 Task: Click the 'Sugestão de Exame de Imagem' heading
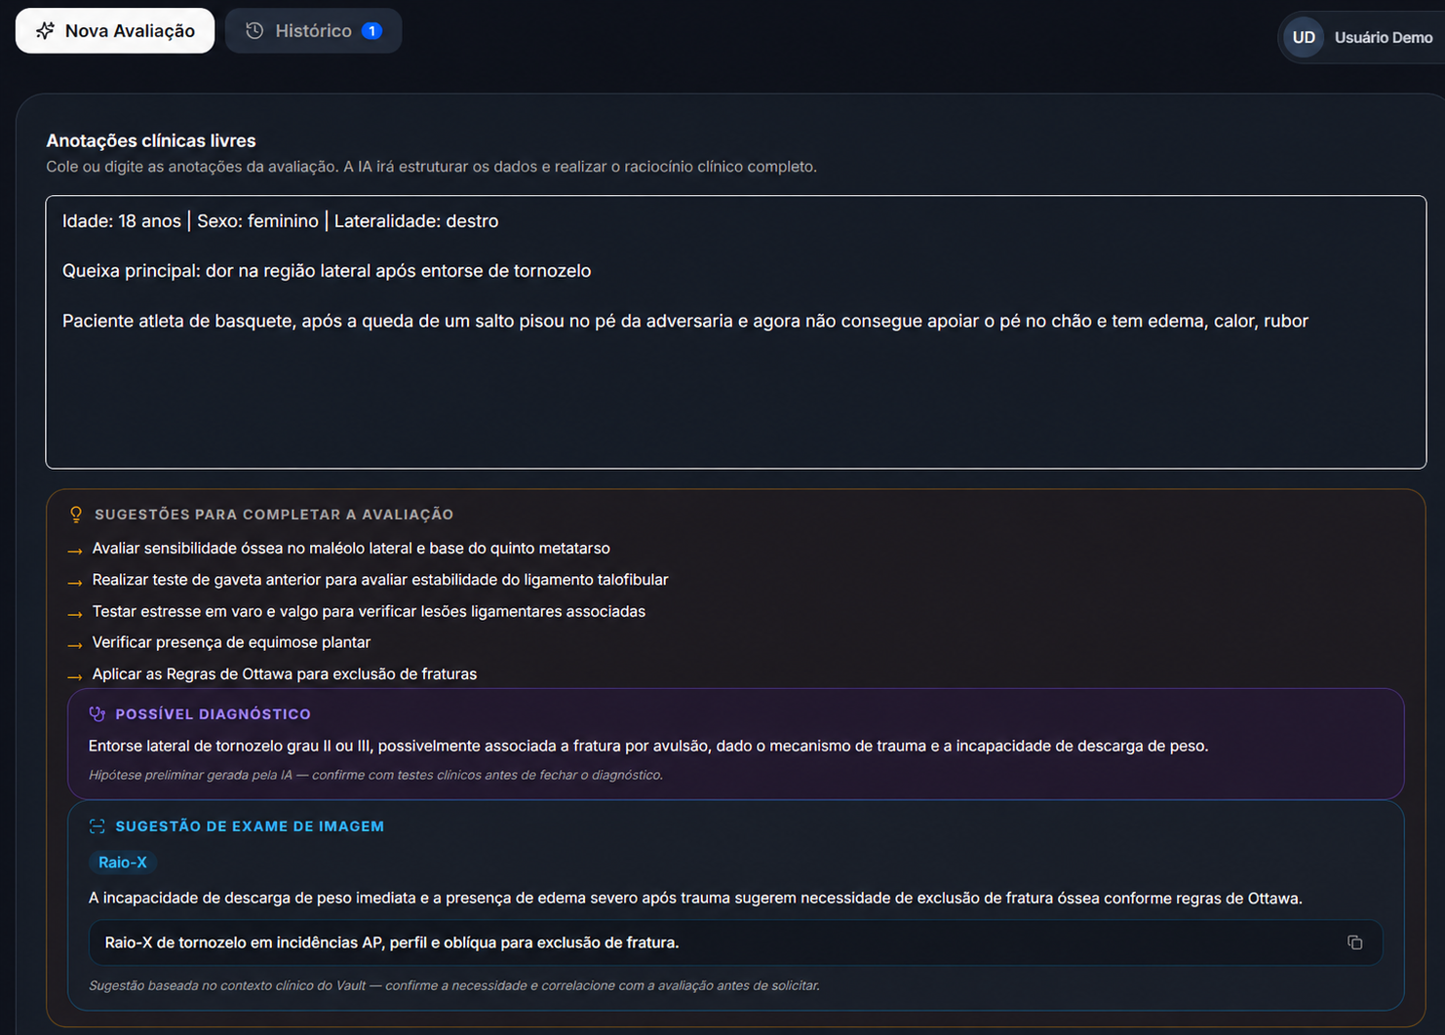click(250, 826)
